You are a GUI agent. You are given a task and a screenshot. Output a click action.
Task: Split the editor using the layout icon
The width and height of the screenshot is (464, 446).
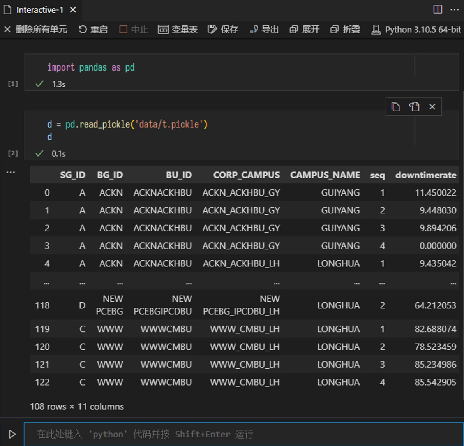point(438,9)
